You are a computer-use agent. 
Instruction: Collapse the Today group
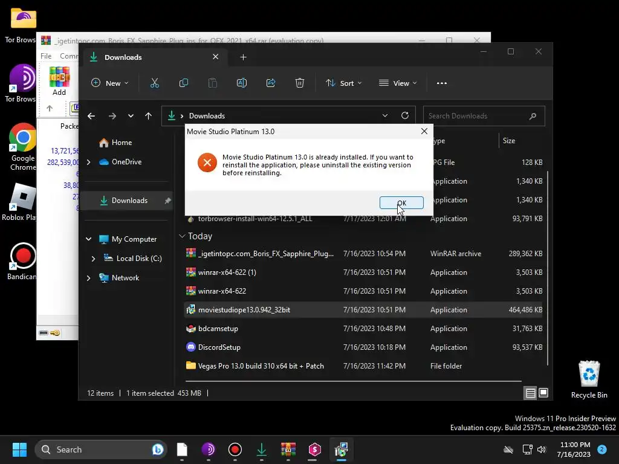(182, 236)
